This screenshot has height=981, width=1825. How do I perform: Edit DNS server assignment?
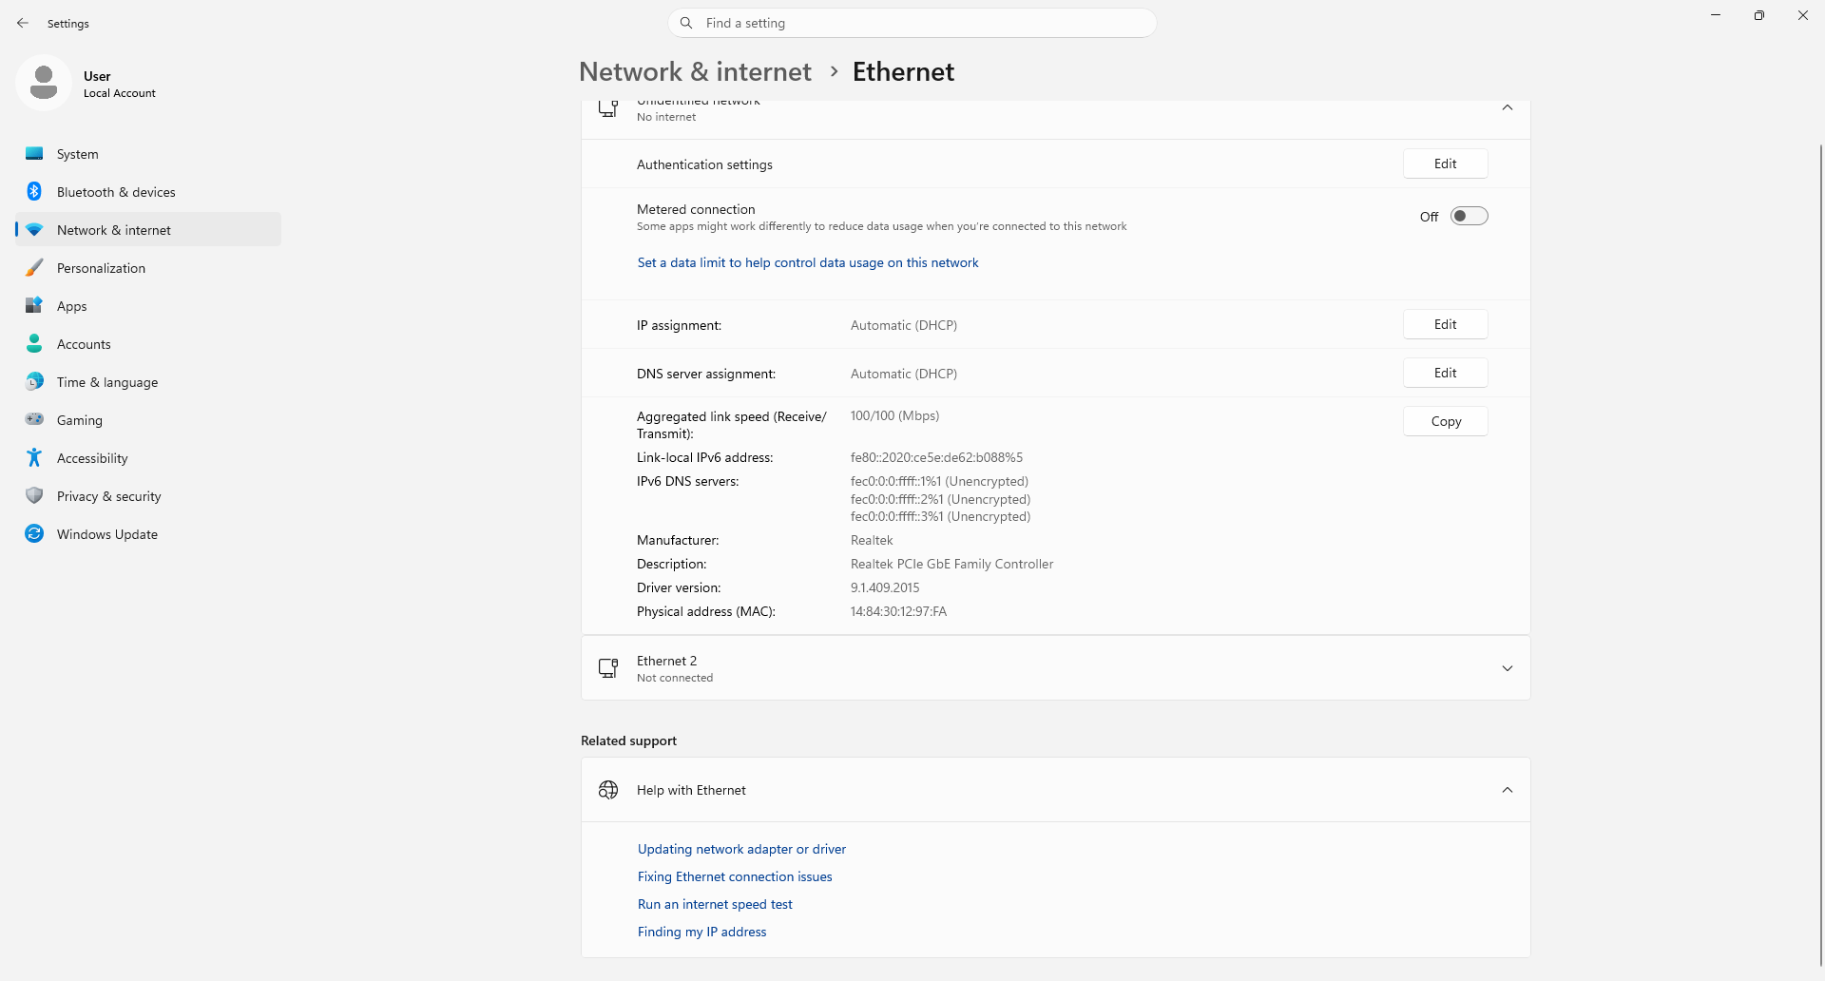click(x=1445, y=373)
